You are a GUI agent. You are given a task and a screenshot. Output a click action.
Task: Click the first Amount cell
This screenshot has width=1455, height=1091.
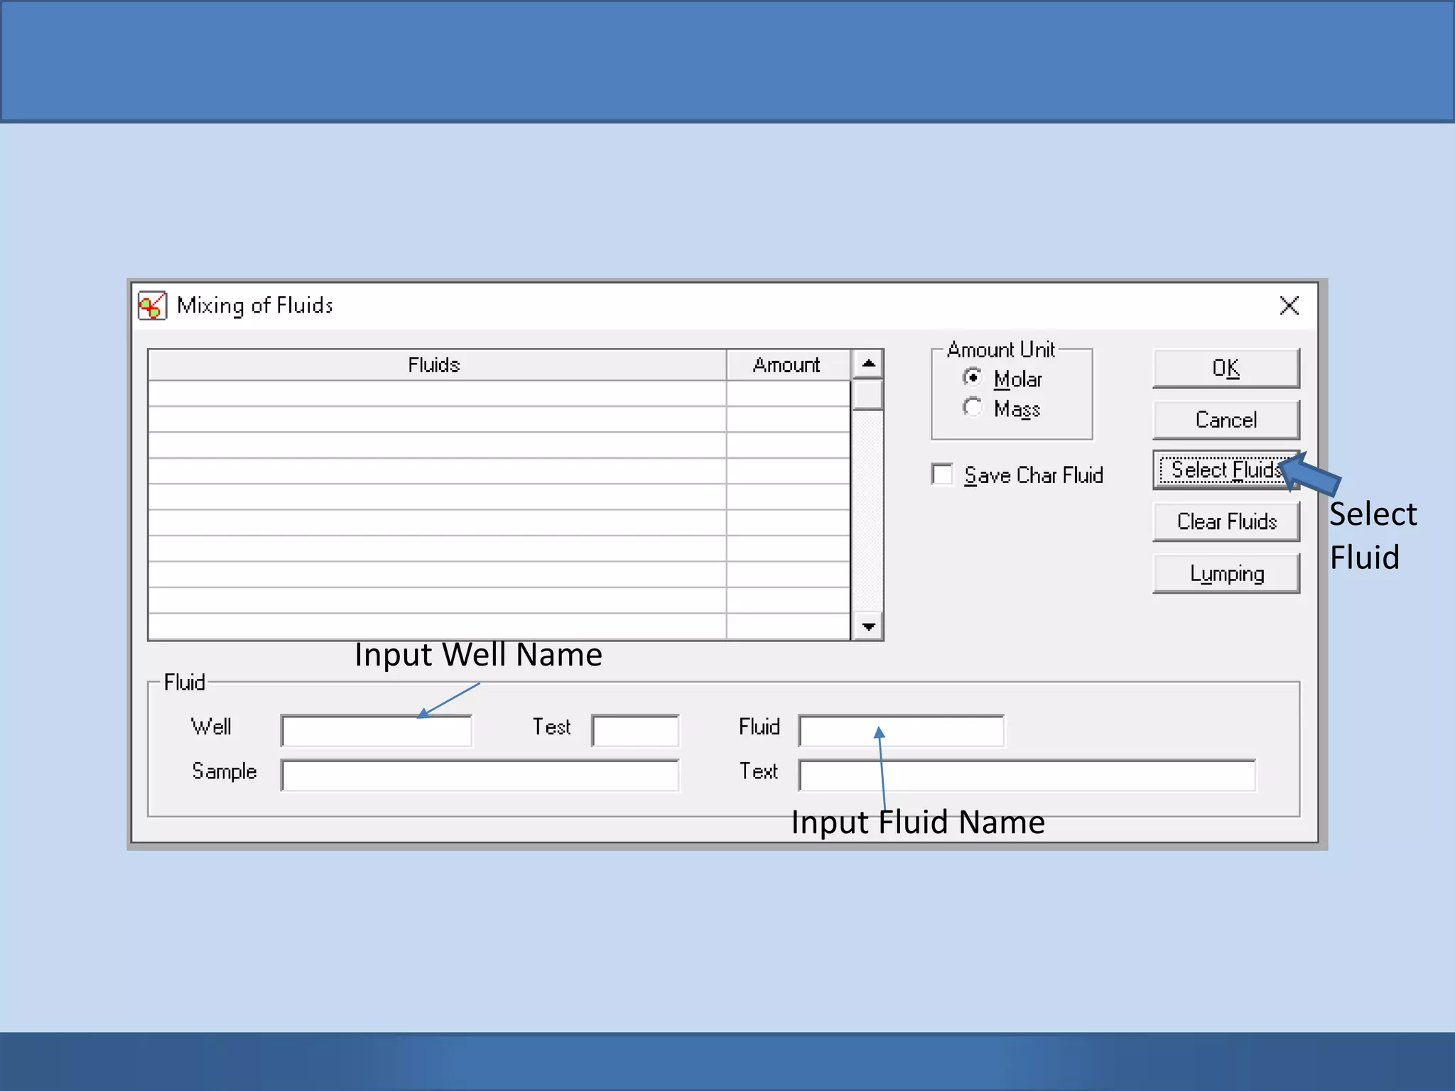click(787, 393)
